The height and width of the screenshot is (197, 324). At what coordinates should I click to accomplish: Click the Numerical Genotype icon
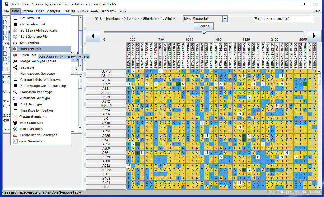point(15,98)
